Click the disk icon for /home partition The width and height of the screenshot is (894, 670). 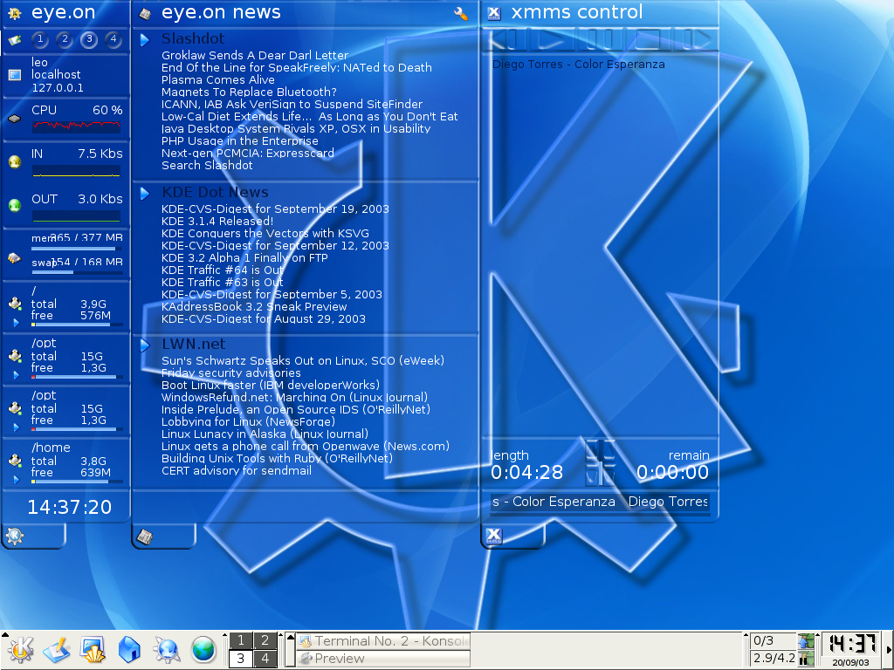click(16, 461)
